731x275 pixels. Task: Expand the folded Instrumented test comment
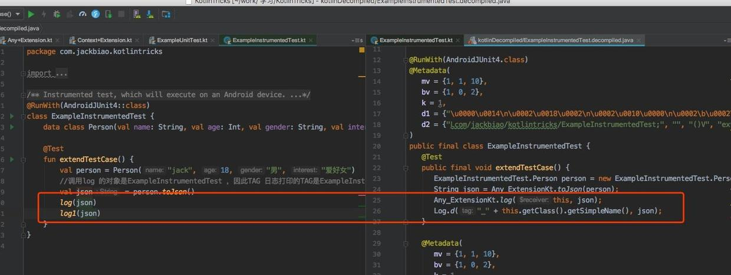(24, 95)
